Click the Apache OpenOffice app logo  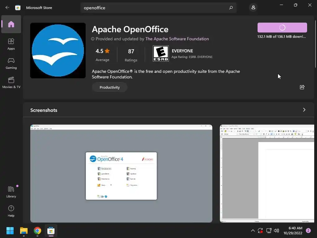pos(58,51)
